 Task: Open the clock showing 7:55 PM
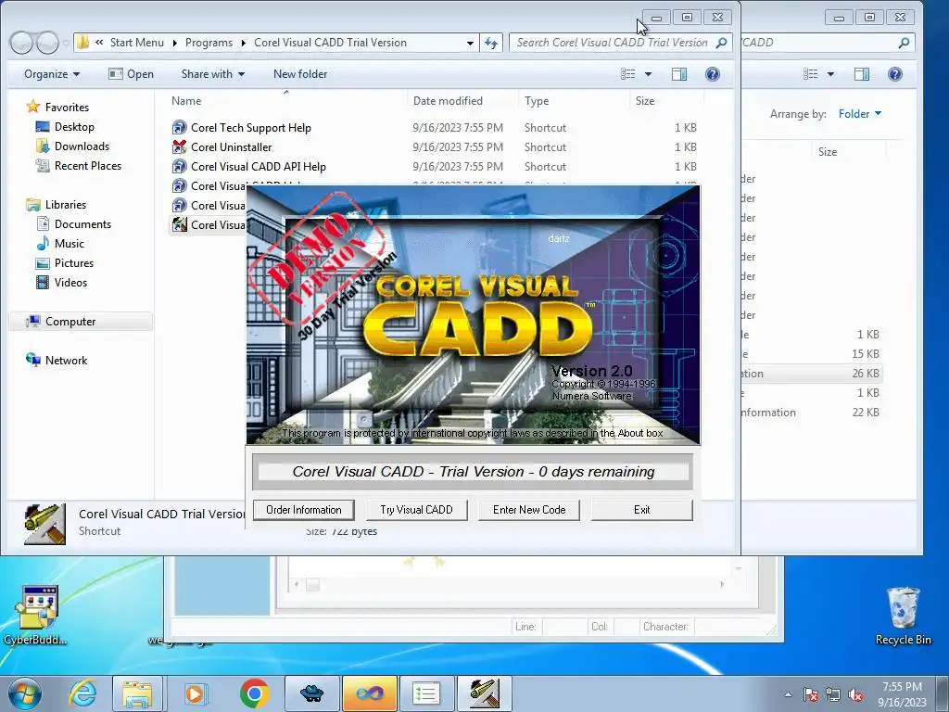(x=902, y=694)
